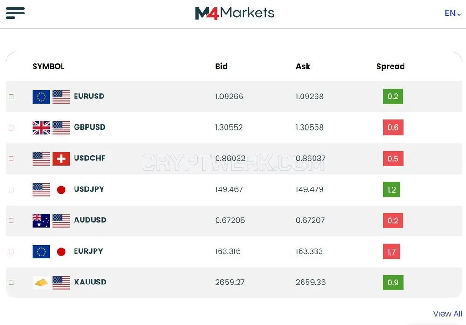Click the UK flag in GBPUSD row
Screen dimensions: 466x325
(x=41, y=128)
